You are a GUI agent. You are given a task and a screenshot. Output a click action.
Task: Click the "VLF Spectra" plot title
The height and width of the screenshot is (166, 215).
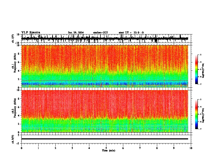31,33
